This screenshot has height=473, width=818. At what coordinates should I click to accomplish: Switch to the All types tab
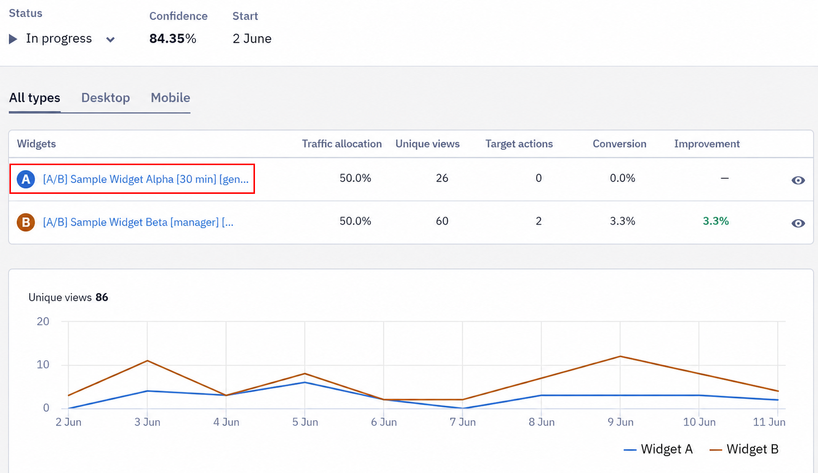[x=35, y=98]
